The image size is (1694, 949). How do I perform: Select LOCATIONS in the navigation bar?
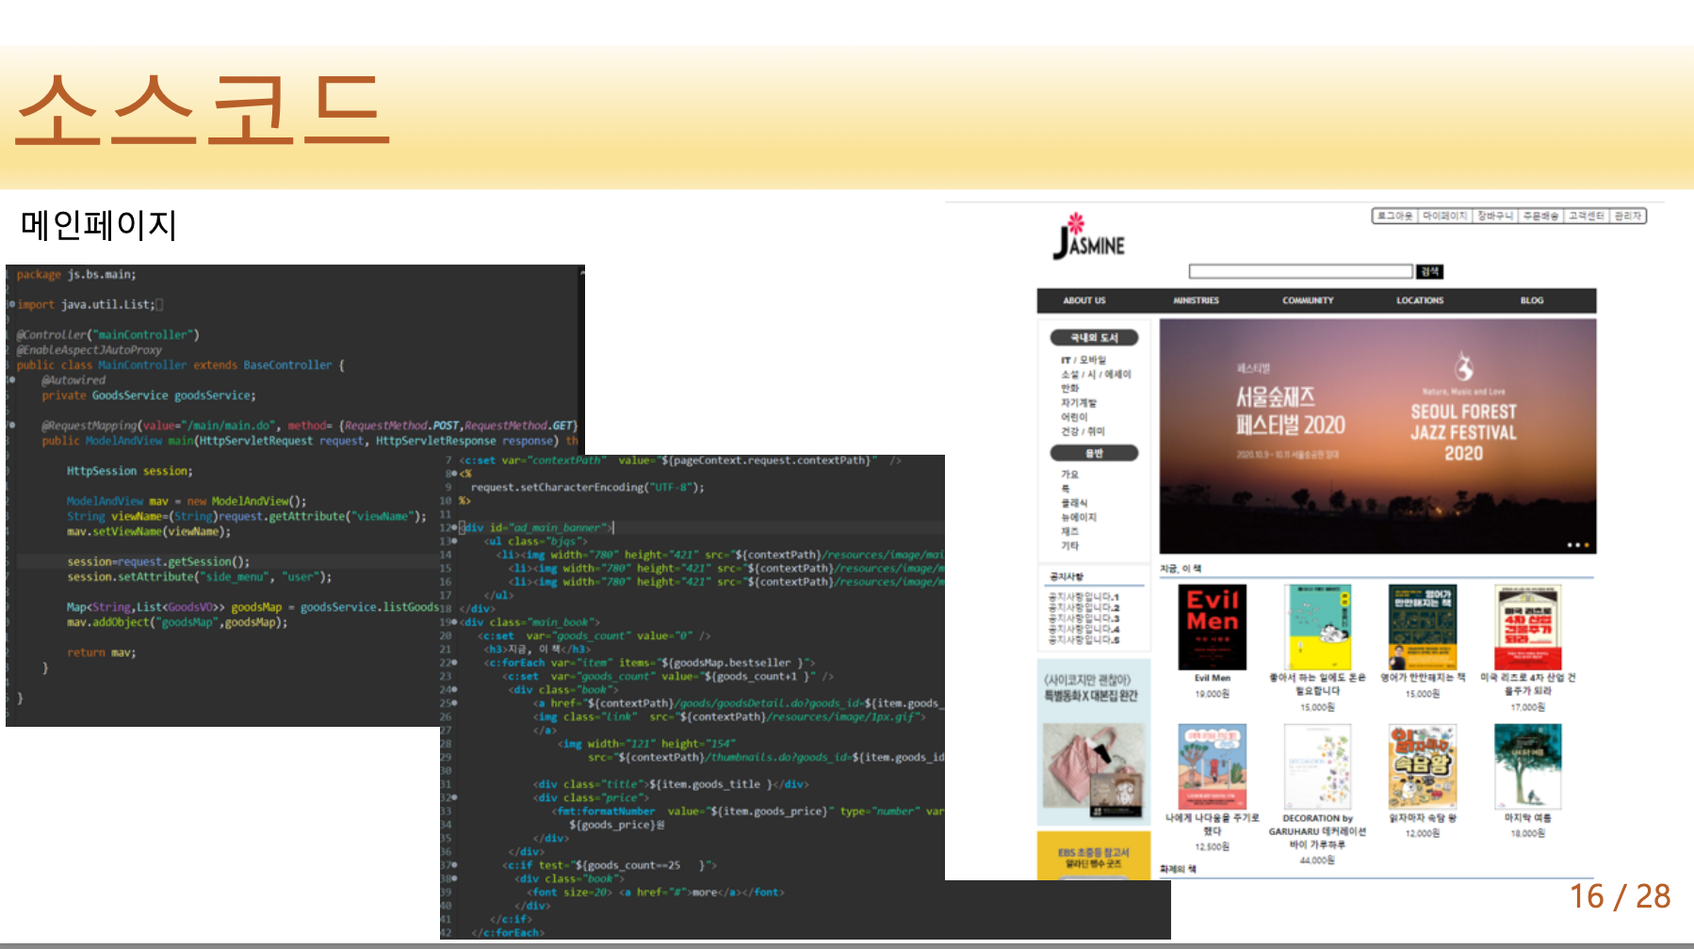1420,301
